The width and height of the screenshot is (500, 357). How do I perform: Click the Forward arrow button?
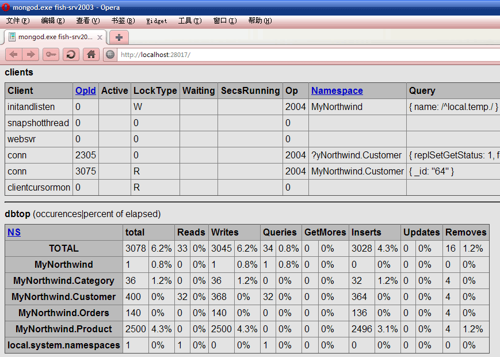pyautogui.click(x=30, y=55)
